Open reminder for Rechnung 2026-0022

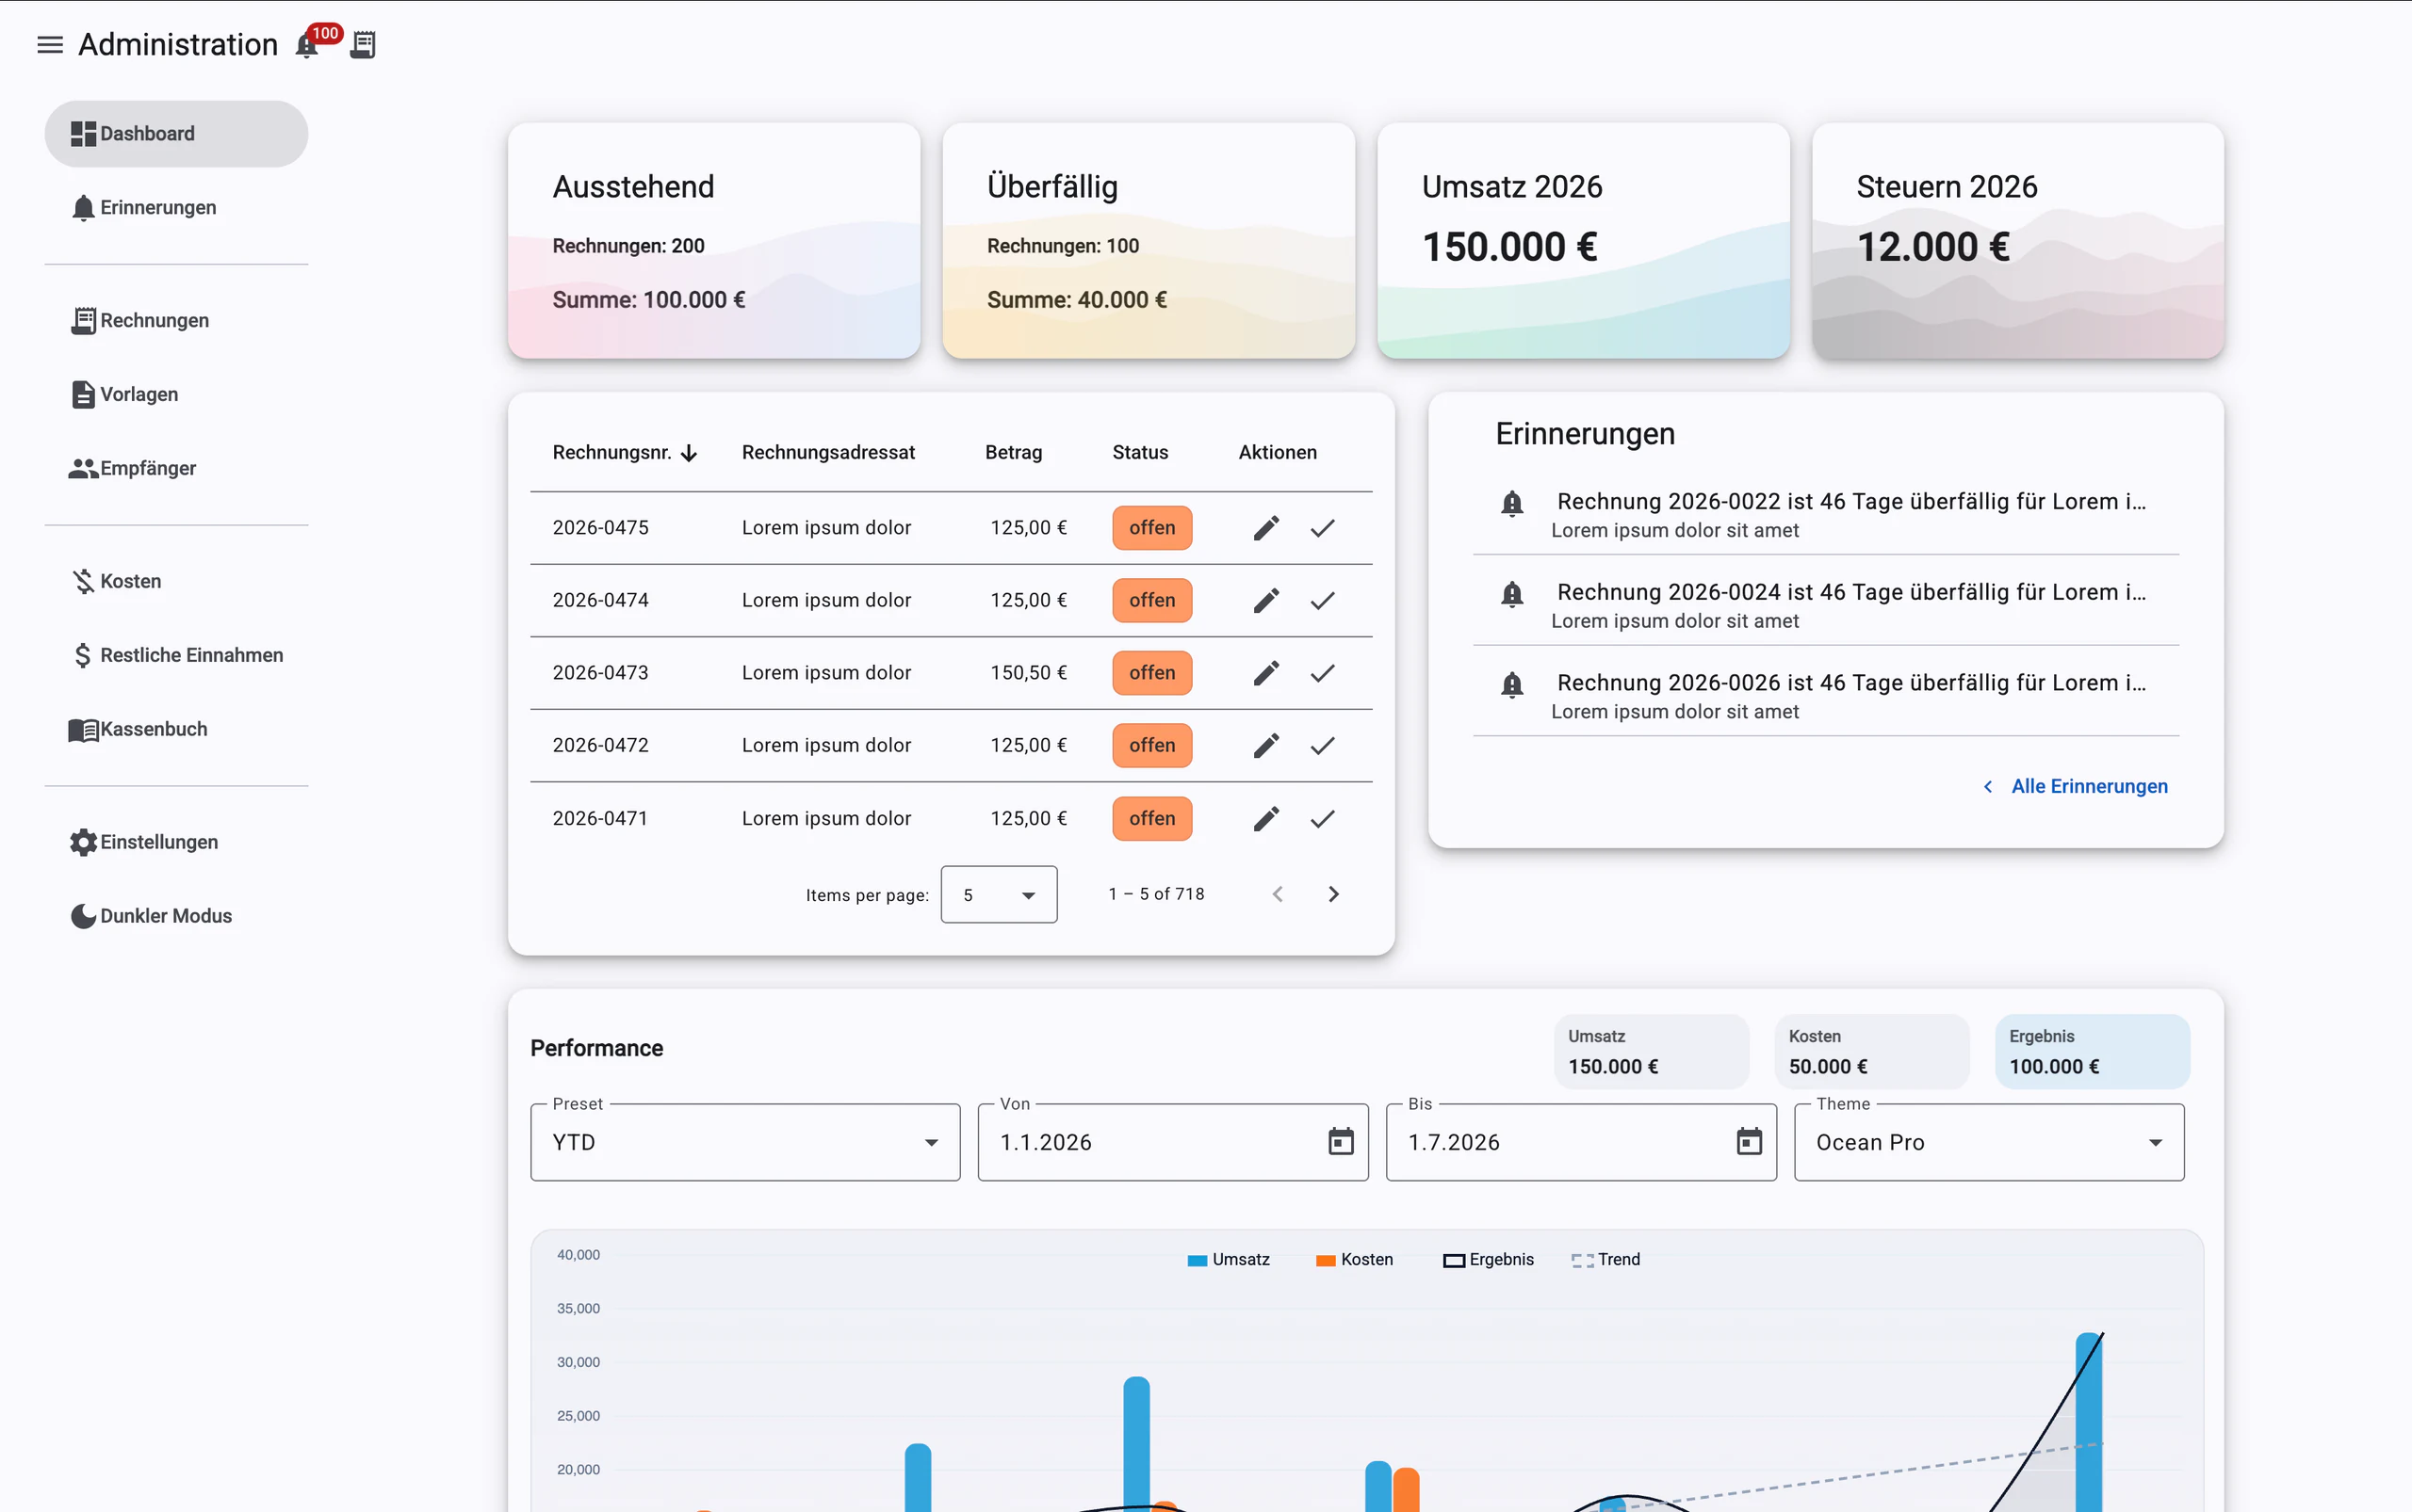click(x=1826, y=515)
